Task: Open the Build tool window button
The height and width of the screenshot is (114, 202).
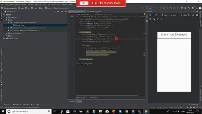Action: pyautogui.click(x=26, y=104)
